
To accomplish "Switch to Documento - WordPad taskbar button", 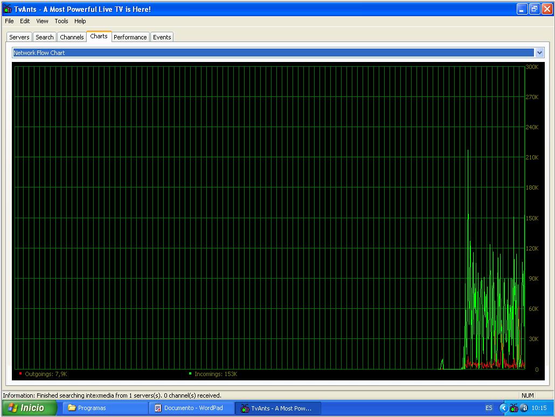I will [191, 408].
